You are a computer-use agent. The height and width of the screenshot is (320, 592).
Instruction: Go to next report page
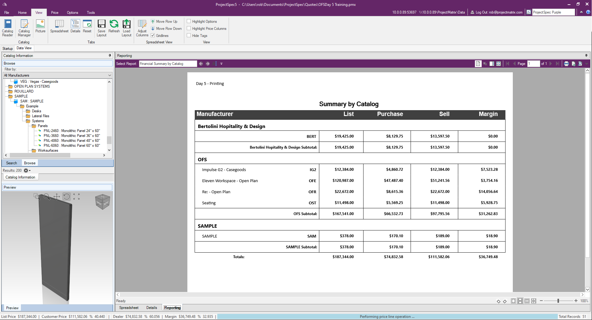(551, 64)
